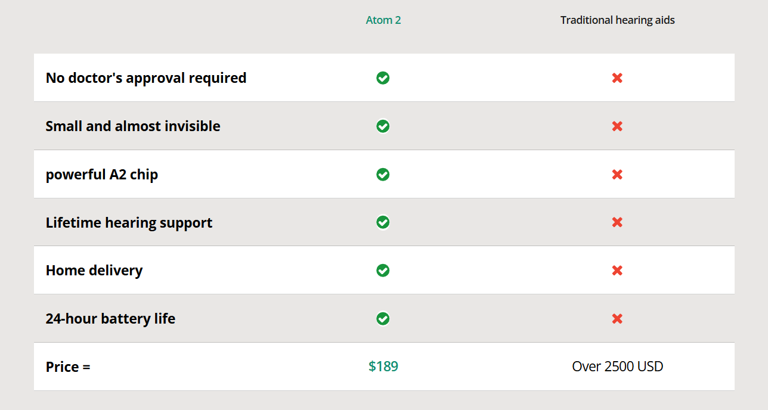Click green checkmark for powerful A2 chip
Image resolution: width=768 pixels, height=410 pixels.
[383, 175]
